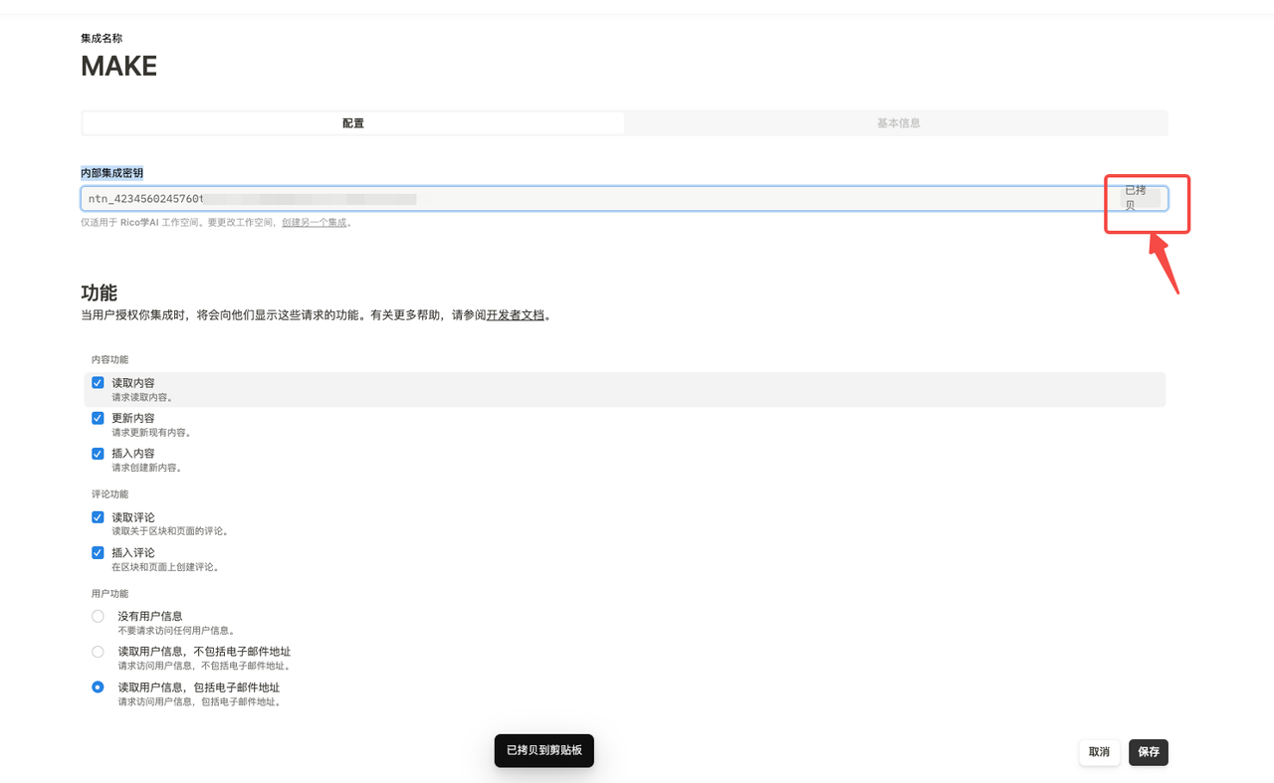The image size is (1274, 783).
Task: Click the 已拷贝 copy button
Action: pos(1137,198)
